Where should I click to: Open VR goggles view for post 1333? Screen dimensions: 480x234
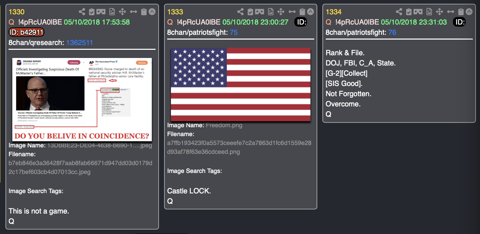pos(259,12)
